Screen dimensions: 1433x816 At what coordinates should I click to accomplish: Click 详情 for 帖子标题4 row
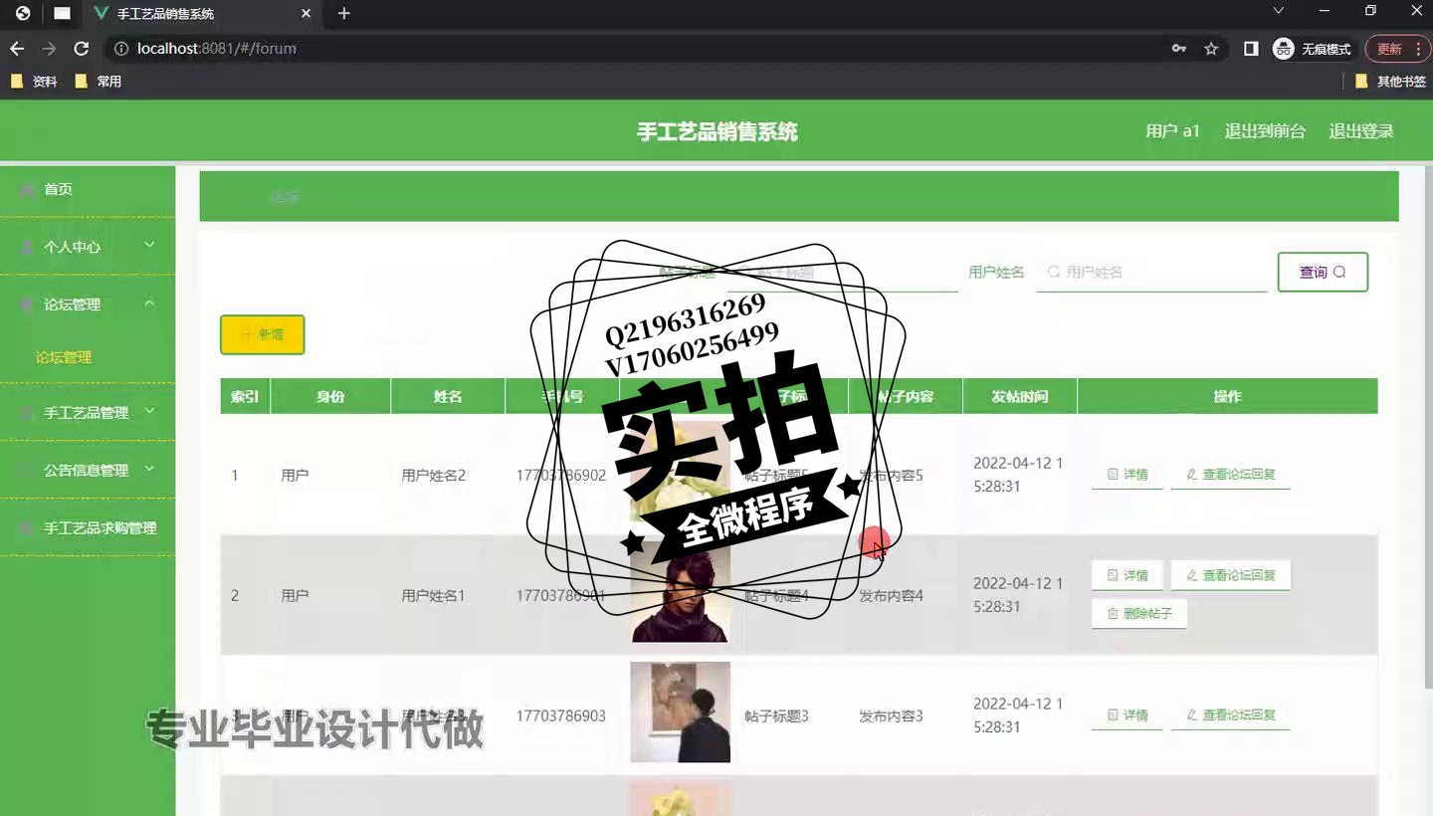pyautogui.click(x=1126, y=575)
